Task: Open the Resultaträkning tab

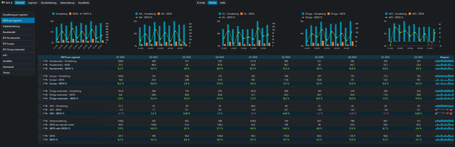Action: coord(49,2)
